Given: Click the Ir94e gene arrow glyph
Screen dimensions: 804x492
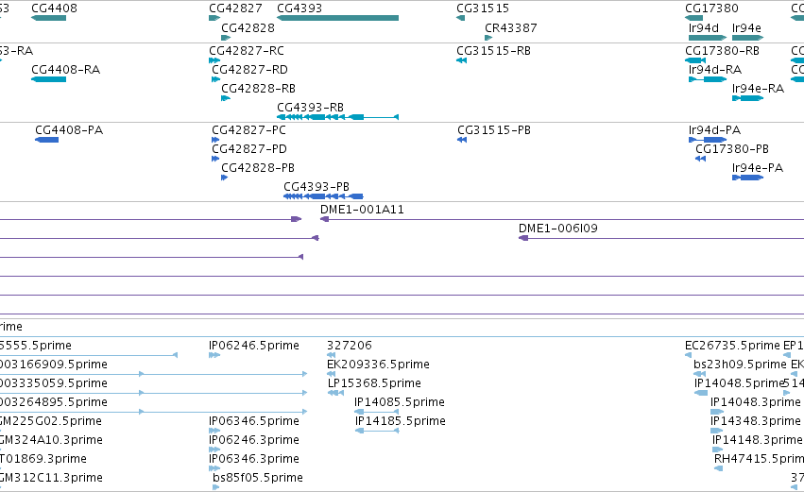Looking at the screenshot, I should point(747,38).
